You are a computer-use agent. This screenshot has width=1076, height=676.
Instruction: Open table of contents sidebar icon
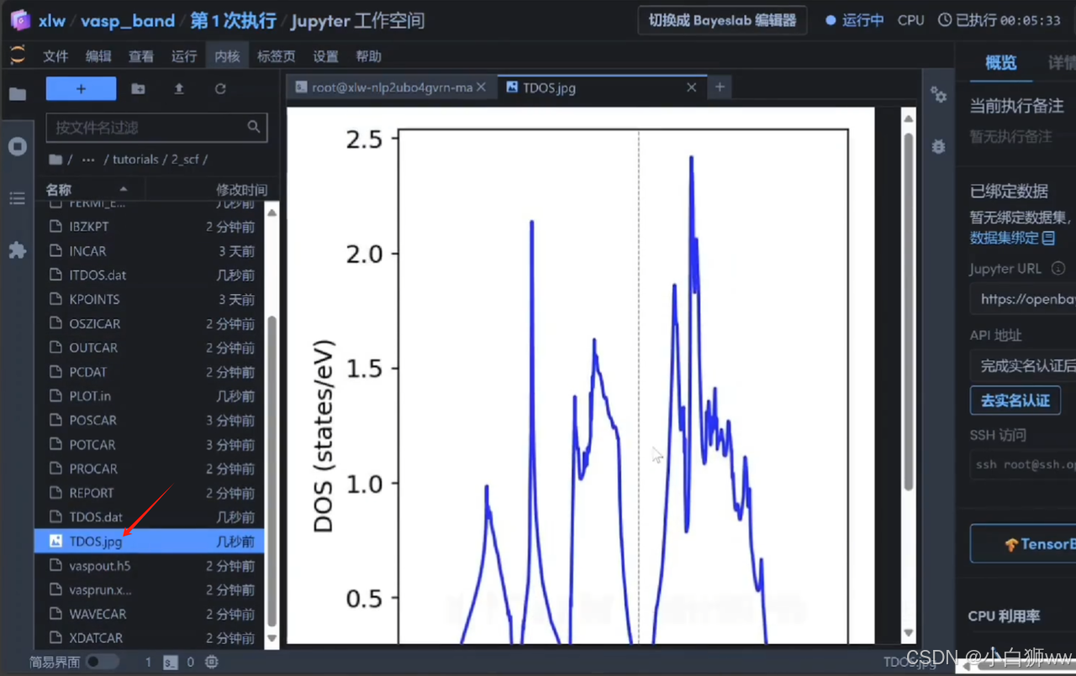click(x=18, y=198)
